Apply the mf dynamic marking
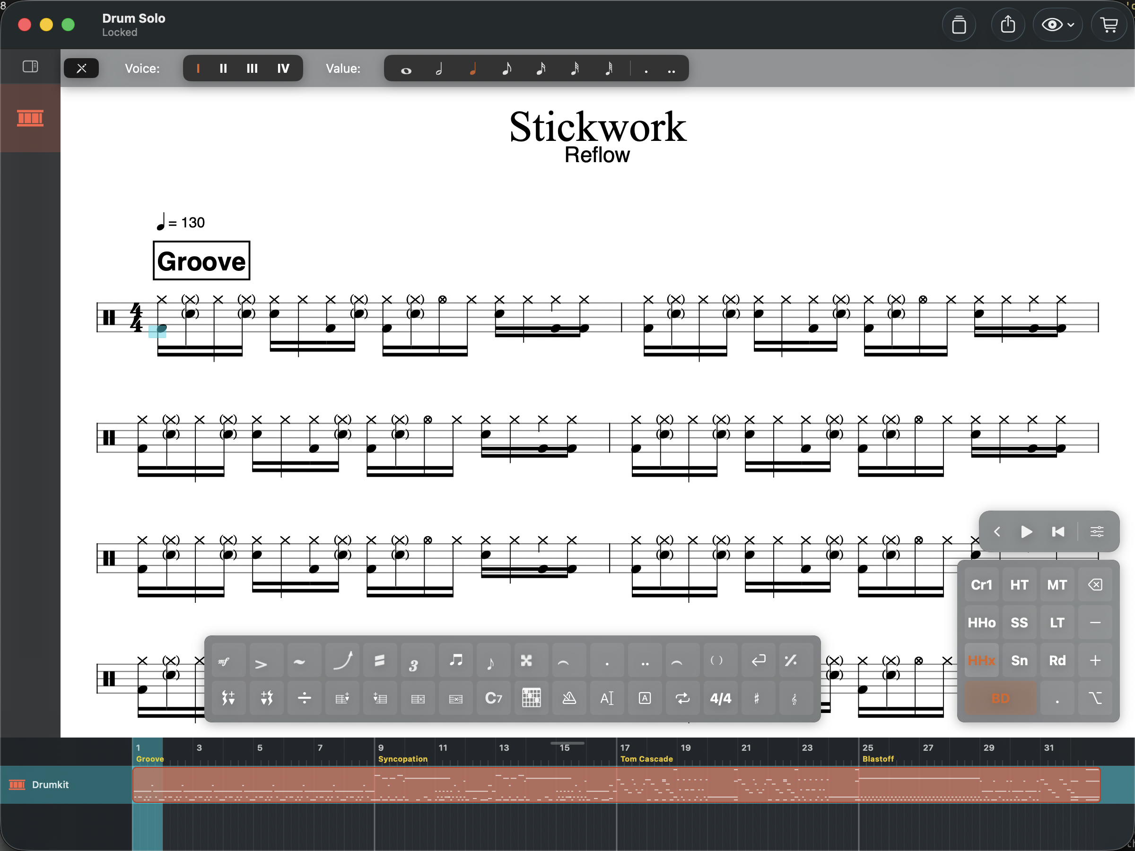The width and height of the screenshot is (1135, 851). [223, 660]
